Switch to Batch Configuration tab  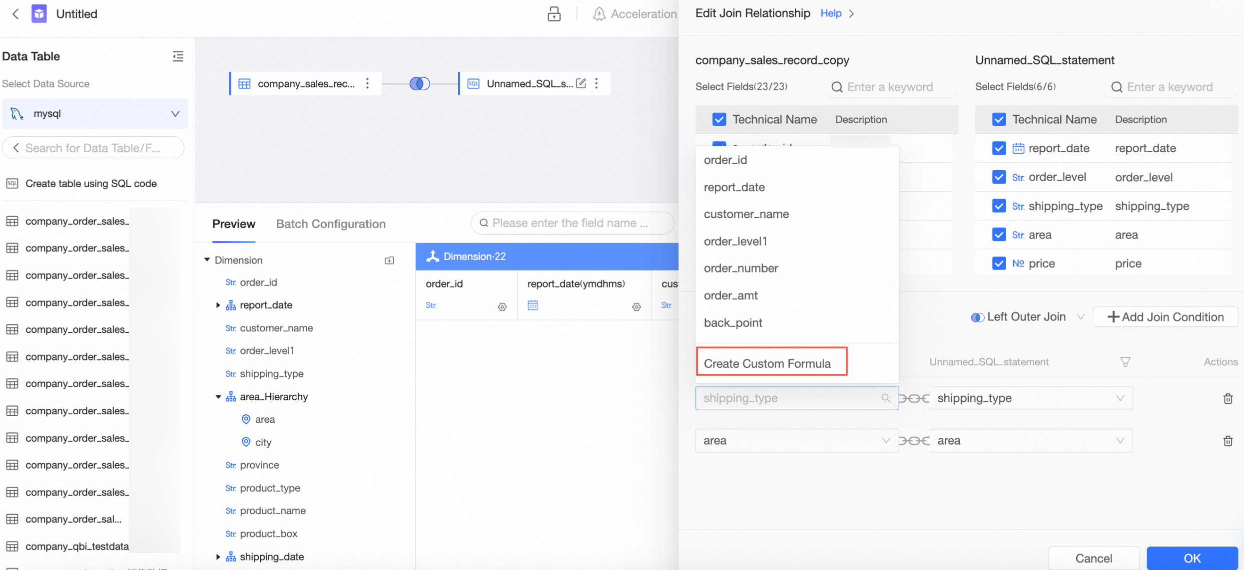tap(331, 224)
